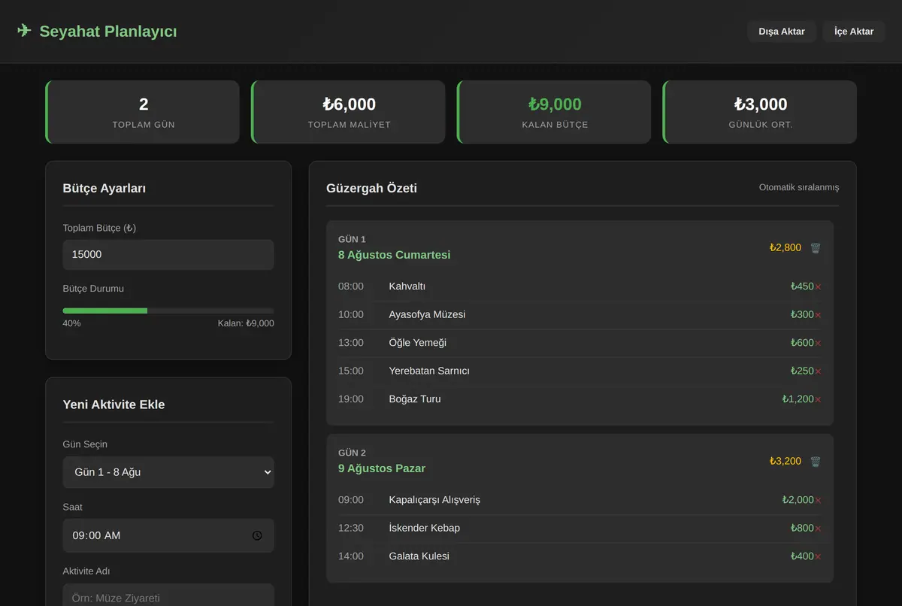This screenshot has width=902, height=606.
Task: Open the Gün Seçin dropdown
Action: 168,472
